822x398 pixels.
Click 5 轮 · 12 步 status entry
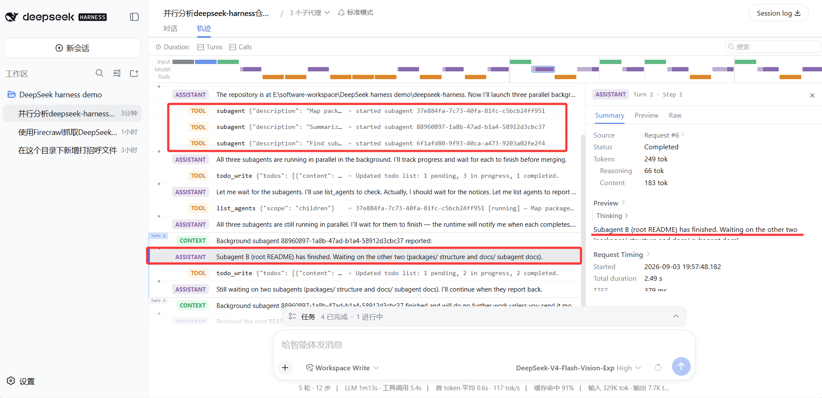(315, 388)
